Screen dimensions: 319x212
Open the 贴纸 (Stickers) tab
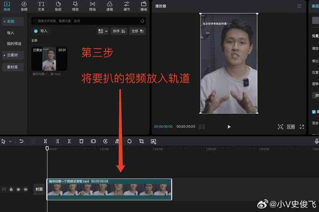(x=58, y=6)
